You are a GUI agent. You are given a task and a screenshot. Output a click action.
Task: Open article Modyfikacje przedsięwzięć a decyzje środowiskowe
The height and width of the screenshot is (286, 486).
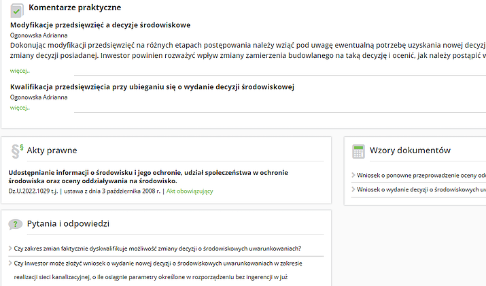click(x=100, y=25)
